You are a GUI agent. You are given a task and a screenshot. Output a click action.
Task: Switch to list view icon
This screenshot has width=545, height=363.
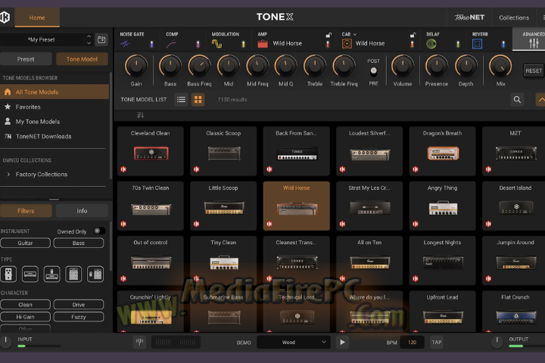click(x=181, y=100)
